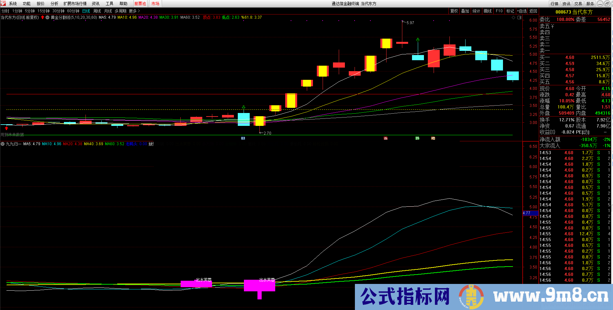Toggle 叠加 overlay option
This screenshot has width=613, height=310.
[465, 11]
